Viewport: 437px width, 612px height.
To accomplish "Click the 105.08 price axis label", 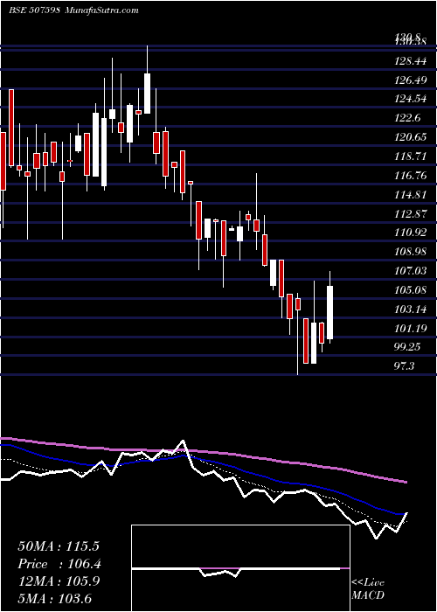I will 411,290.
